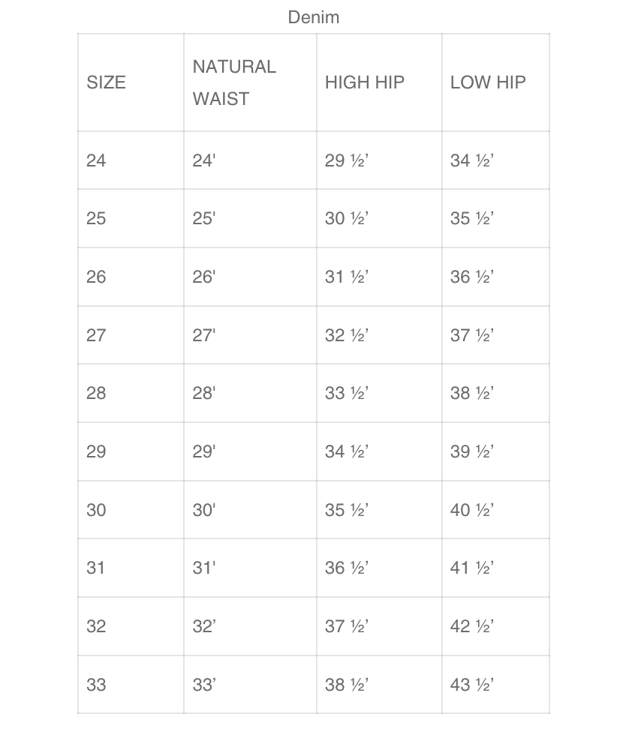
Task: Select the 37 ½' low hip cell
Action: pyautogui.click(x=471, y=335)
